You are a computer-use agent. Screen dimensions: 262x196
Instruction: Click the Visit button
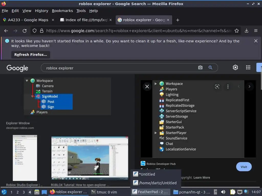[x=244, y=167]
